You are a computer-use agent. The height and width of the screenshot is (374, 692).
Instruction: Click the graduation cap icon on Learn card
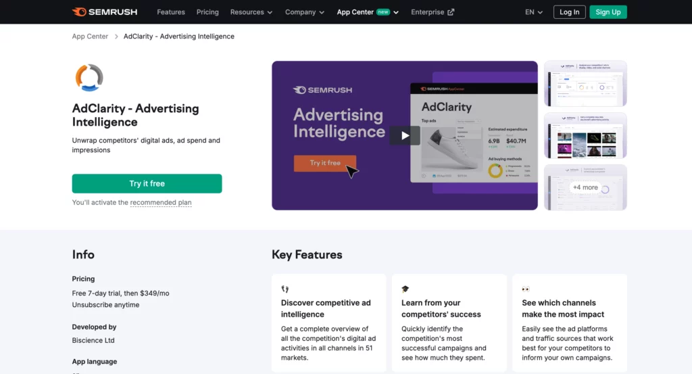(x=405, y=289)
